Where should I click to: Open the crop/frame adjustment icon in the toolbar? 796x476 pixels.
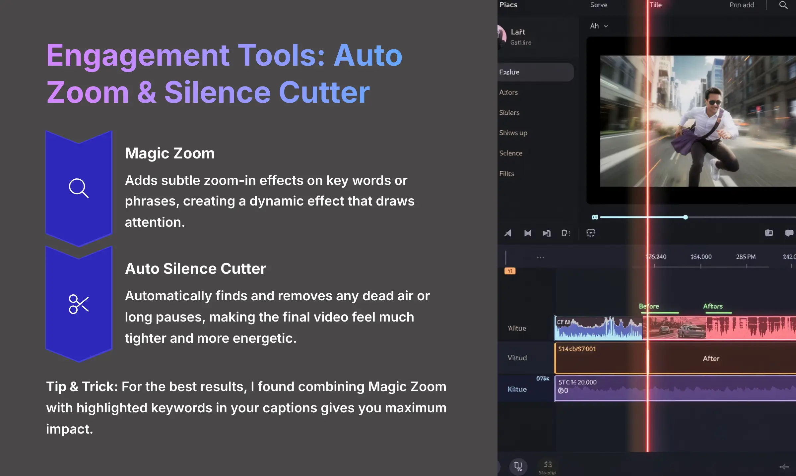point(565,233)
